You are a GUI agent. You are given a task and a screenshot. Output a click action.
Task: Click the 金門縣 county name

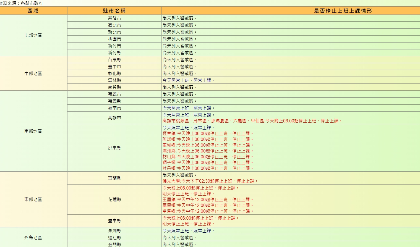tap(114, 245)
